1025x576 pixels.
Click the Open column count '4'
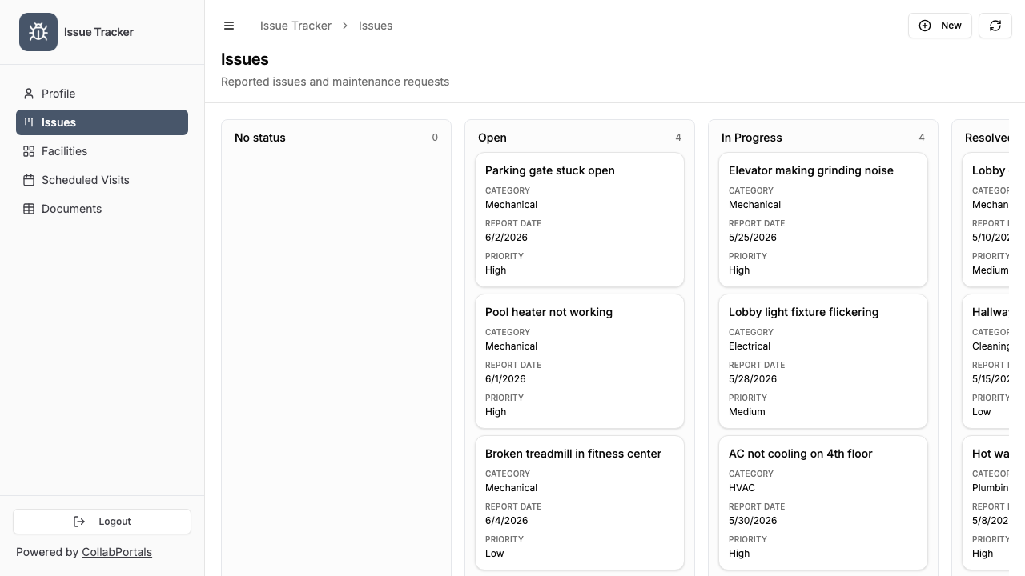tap(678, 138)
